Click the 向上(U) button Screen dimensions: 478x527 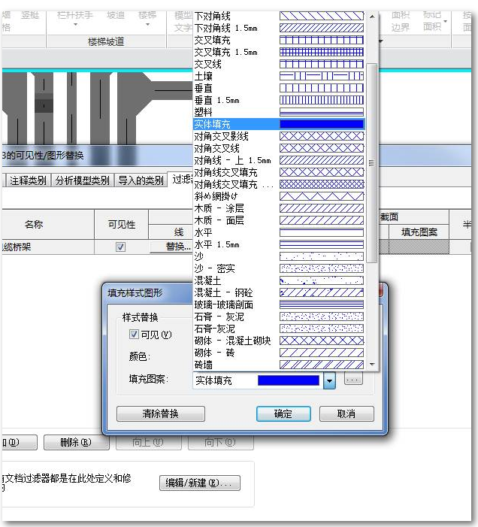point(149,442)
